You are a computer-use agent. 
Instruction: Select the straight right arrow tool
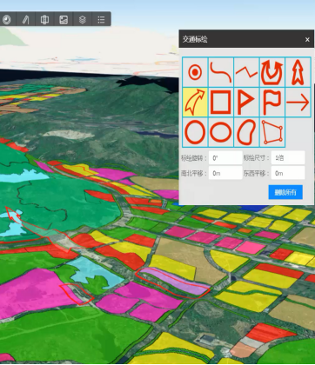[298, 103]
